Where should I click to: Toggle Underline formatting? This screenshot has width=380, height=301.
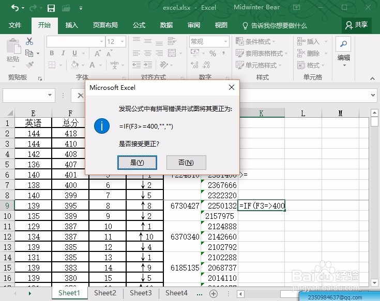74,53
